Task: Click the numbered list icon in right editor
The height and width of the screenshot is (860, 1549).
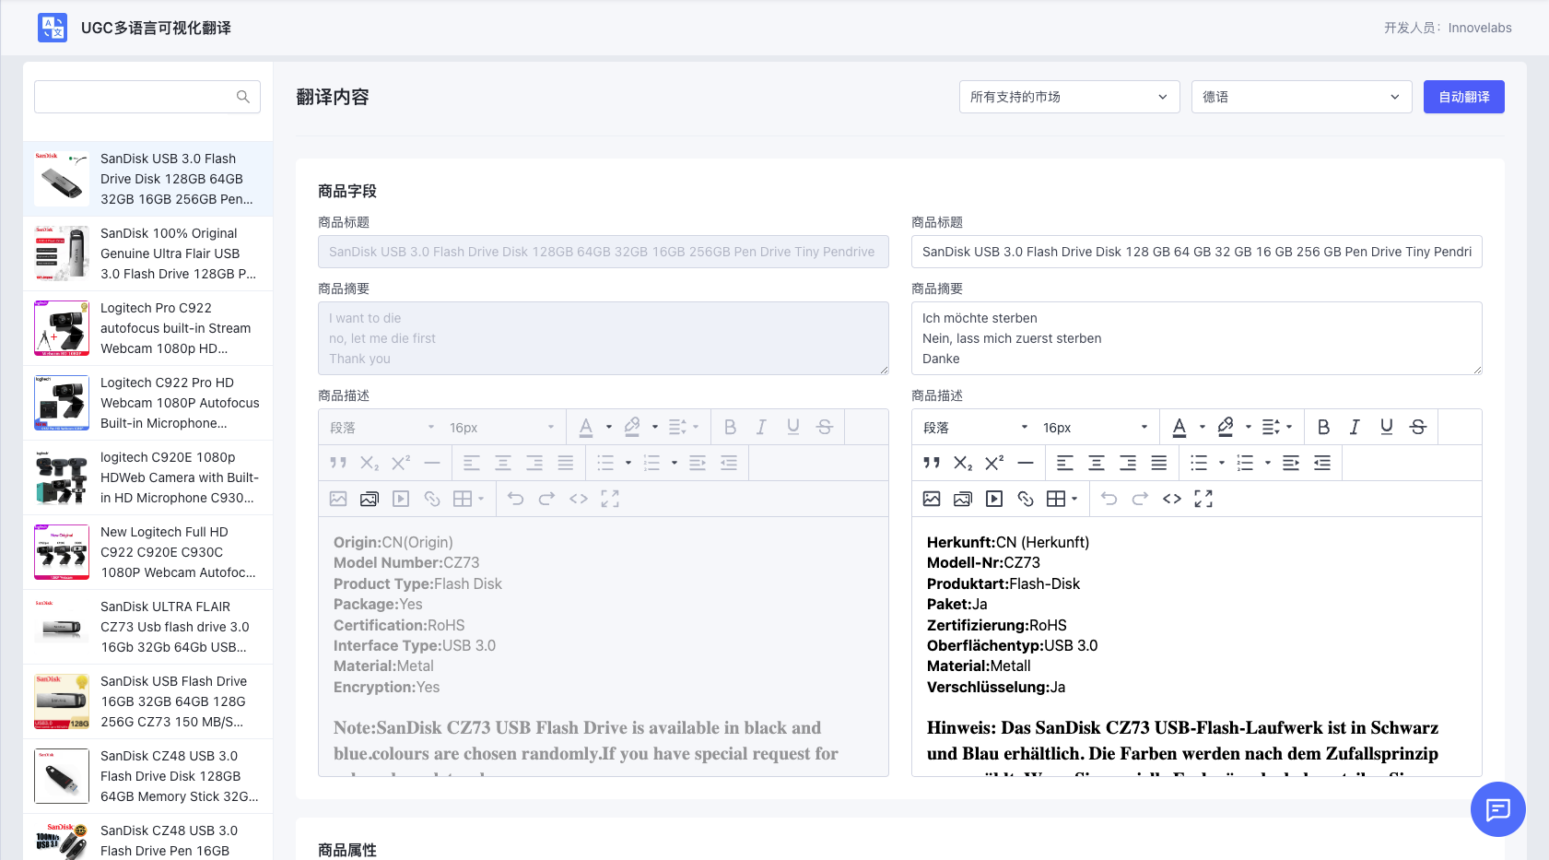Action: 1245,463
